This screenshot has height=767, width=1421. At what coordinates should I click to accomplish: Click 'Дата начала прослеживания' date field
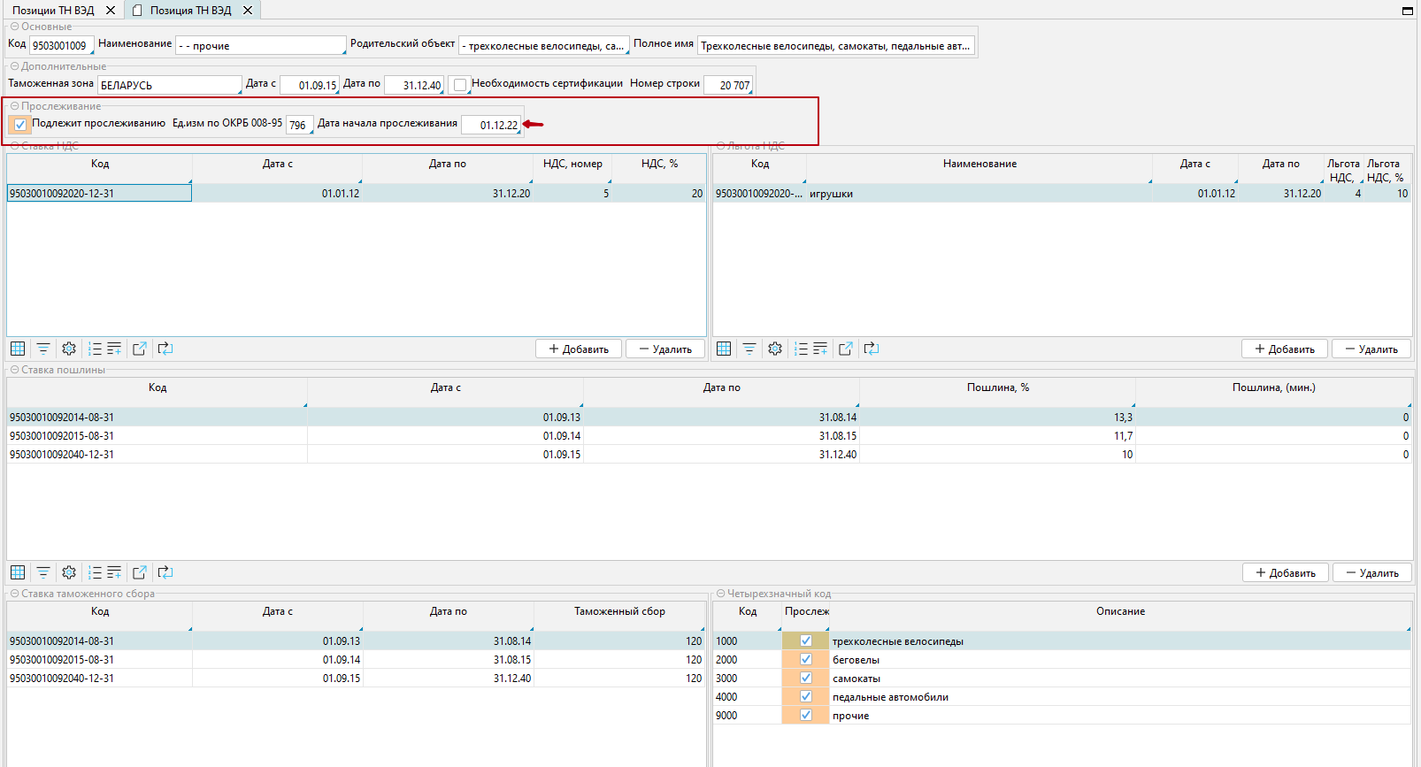click(x=492, y=125)
